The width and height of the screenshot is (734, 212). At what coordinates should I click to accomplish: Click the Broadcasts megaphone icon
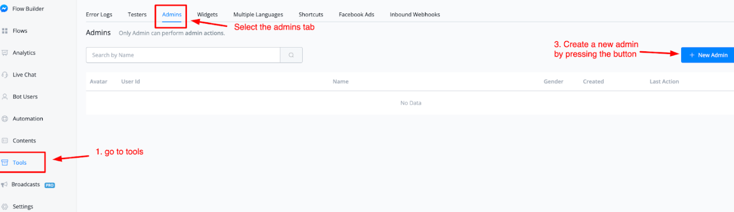point(4,185)
